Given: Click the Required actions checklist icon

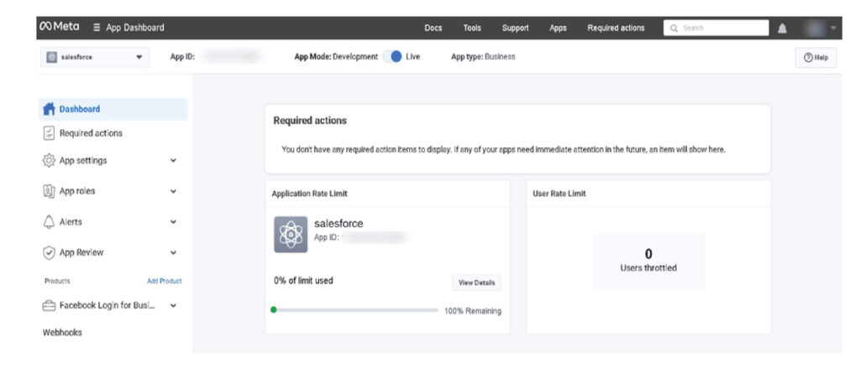Looking at the screenshot, I should 49,133.
